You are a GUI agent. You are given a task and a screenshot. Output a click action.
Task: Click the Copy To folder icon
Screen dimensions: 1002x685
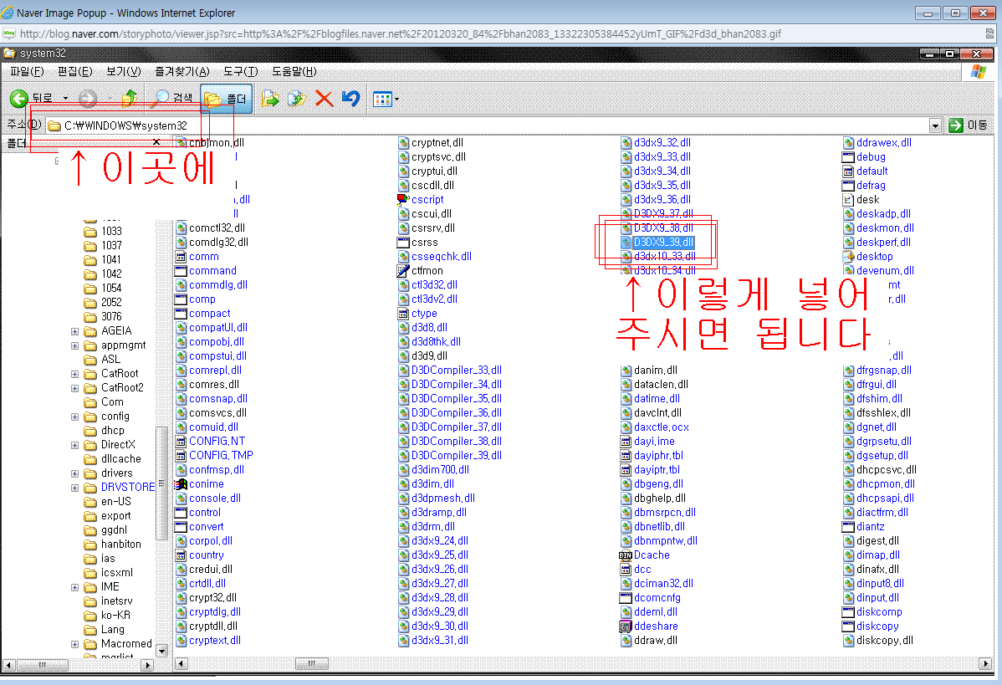[x=297, y=99]
